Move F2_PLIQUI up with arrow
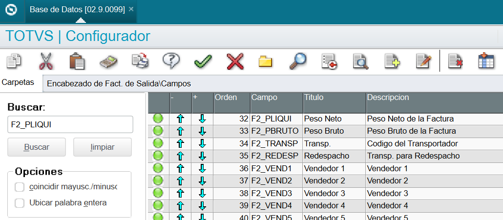Viewport: 503px width, 220px height. point(181,119)
